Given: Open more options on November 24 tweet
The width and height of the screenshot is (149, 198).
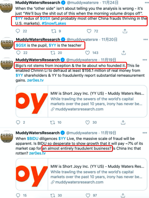Looking at the screenshot, I should click(147, 3).
